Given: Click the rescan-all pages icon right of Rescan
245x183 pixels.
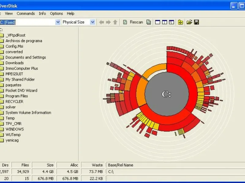Looking at the screenshot, I should [149, 22].
